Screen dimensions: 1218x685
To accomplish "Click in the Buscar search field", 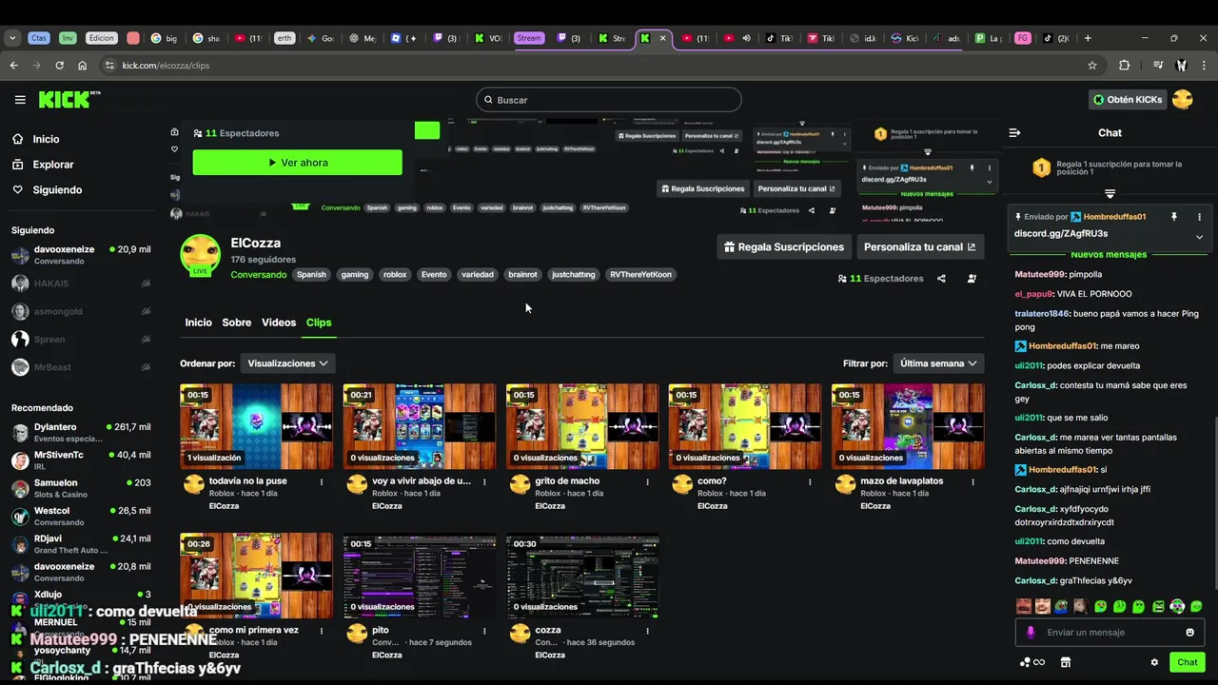I will tap(609, 100).
